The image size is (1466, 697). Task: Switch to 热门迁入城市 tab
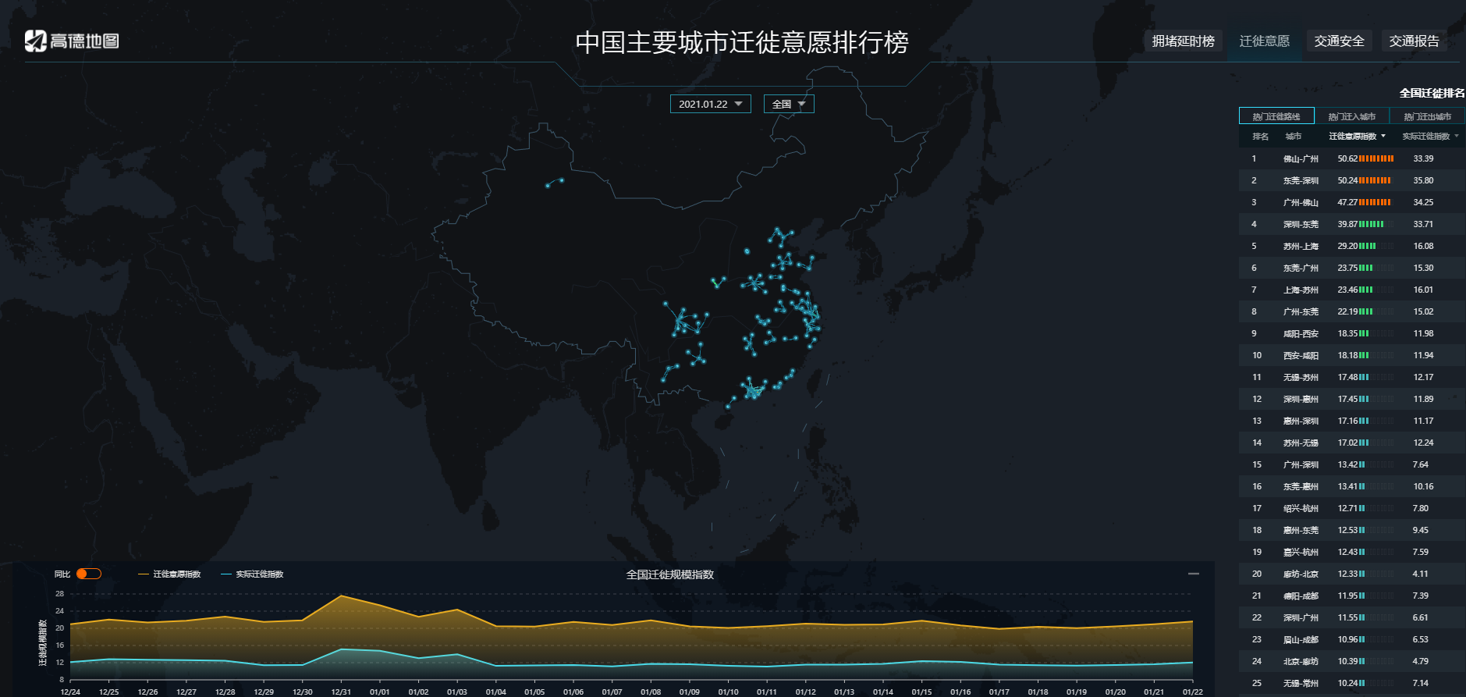(x=1352, y=116)
